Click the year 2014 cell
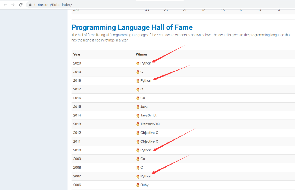The height and width of the screenshot is (190, 295). pos(77,115)
